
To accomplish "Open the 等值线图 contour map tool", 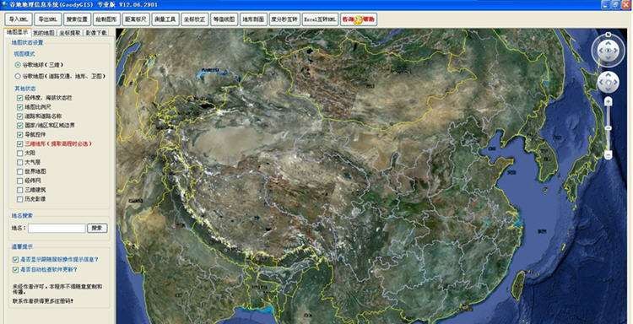I will (224, 19).
